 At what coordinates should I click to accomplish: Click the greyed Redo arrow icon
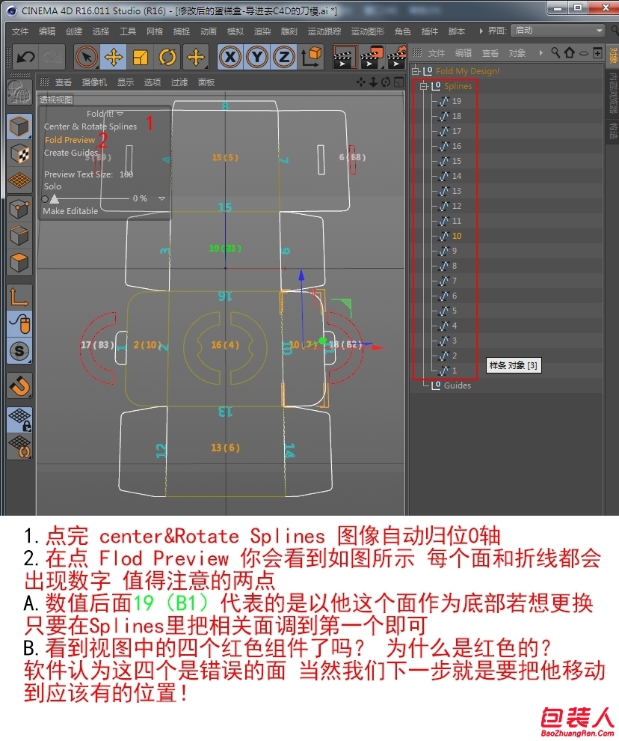coord(52,57)
